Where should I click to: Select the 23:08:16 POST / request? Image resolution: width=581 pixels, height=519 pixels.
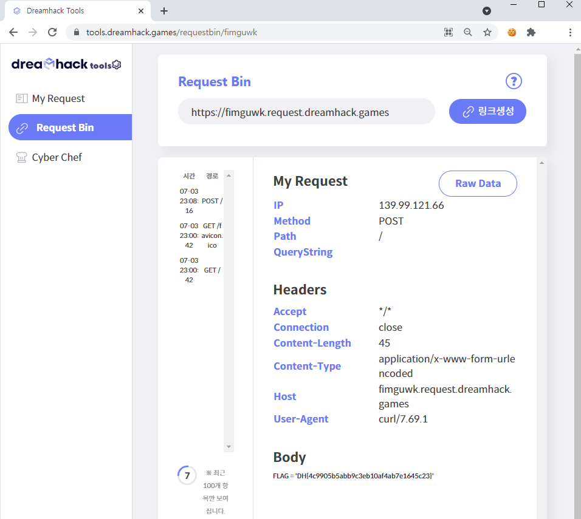(201, 201)
